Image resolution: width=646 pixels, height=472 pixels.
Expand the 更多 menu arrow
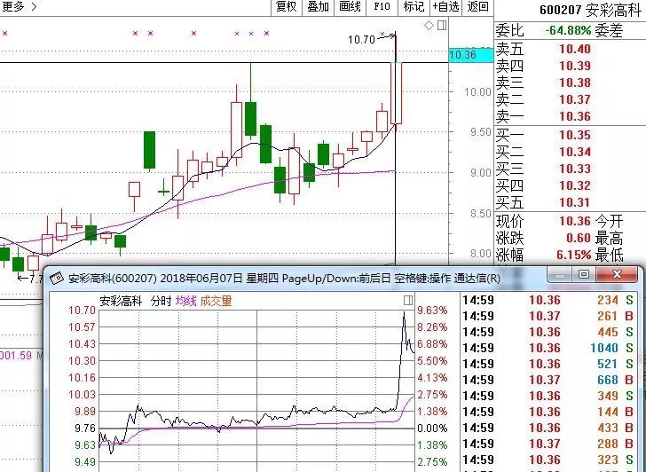point(34,7)
